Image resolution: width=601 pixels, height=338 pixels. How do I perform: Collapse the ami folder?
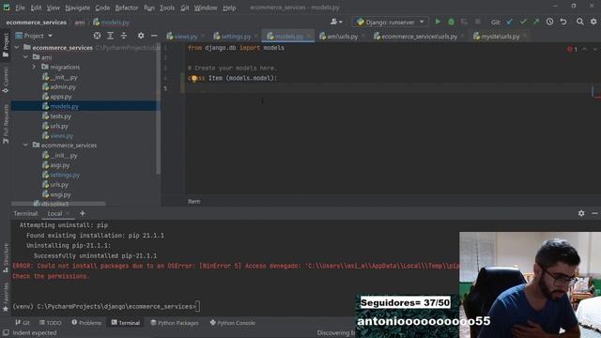[25, 57]
